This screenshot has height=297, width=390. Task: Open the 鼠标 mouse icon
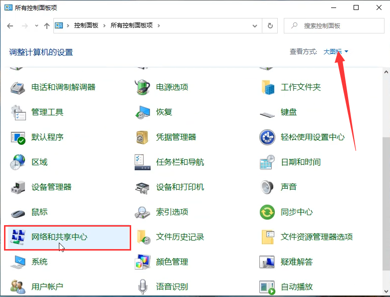point(18,212)
